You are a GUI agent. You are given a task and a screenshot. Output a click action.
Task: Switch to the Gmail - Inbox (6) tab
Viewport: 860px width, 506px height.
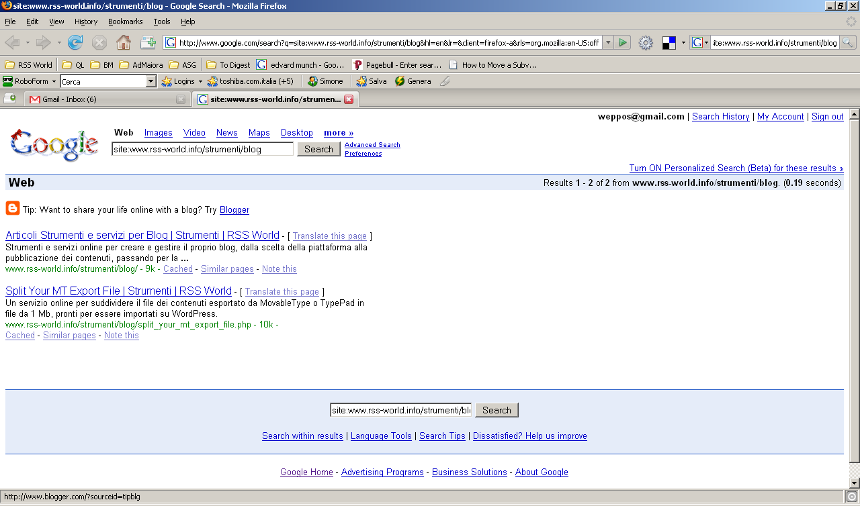(107, 99)
